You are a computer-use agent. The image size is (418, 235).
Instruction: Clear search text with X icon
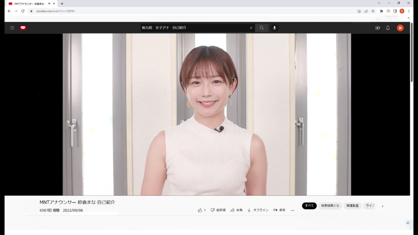(251, 28)
